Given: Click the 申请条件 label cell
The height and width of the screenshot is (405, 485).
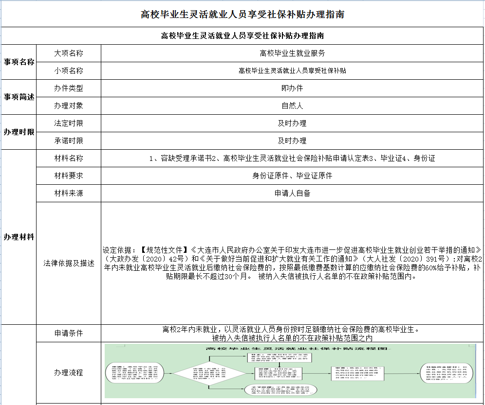Looking at the screenshot, I should (x=69, y=334).
